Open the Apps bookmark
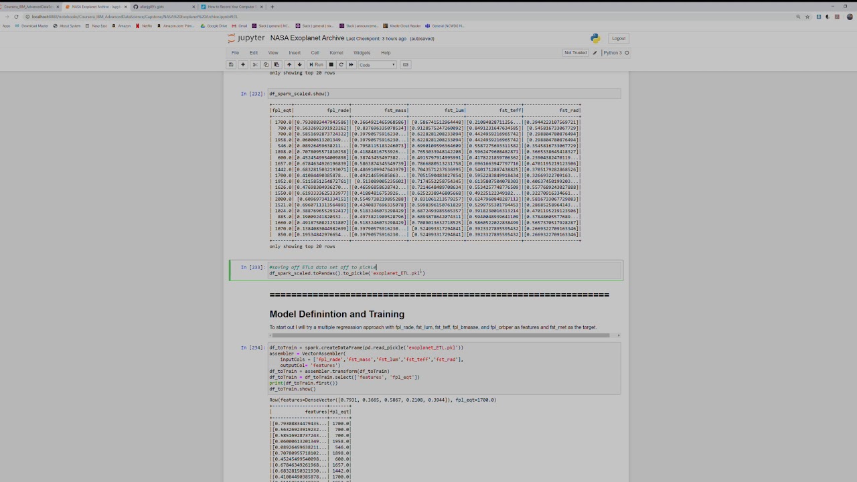 [x=7, y=26]
